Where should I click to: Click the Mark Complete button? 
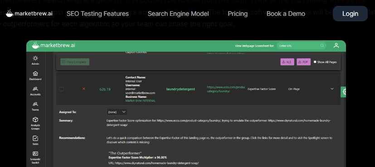click(75, 62)
